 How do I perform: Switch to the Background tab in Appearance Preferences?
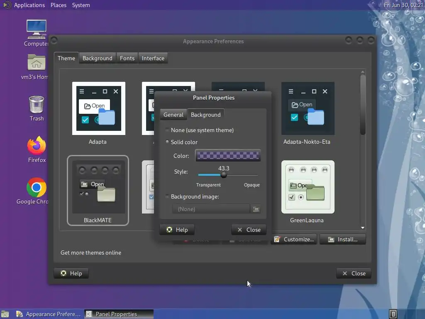pos(97,58)
